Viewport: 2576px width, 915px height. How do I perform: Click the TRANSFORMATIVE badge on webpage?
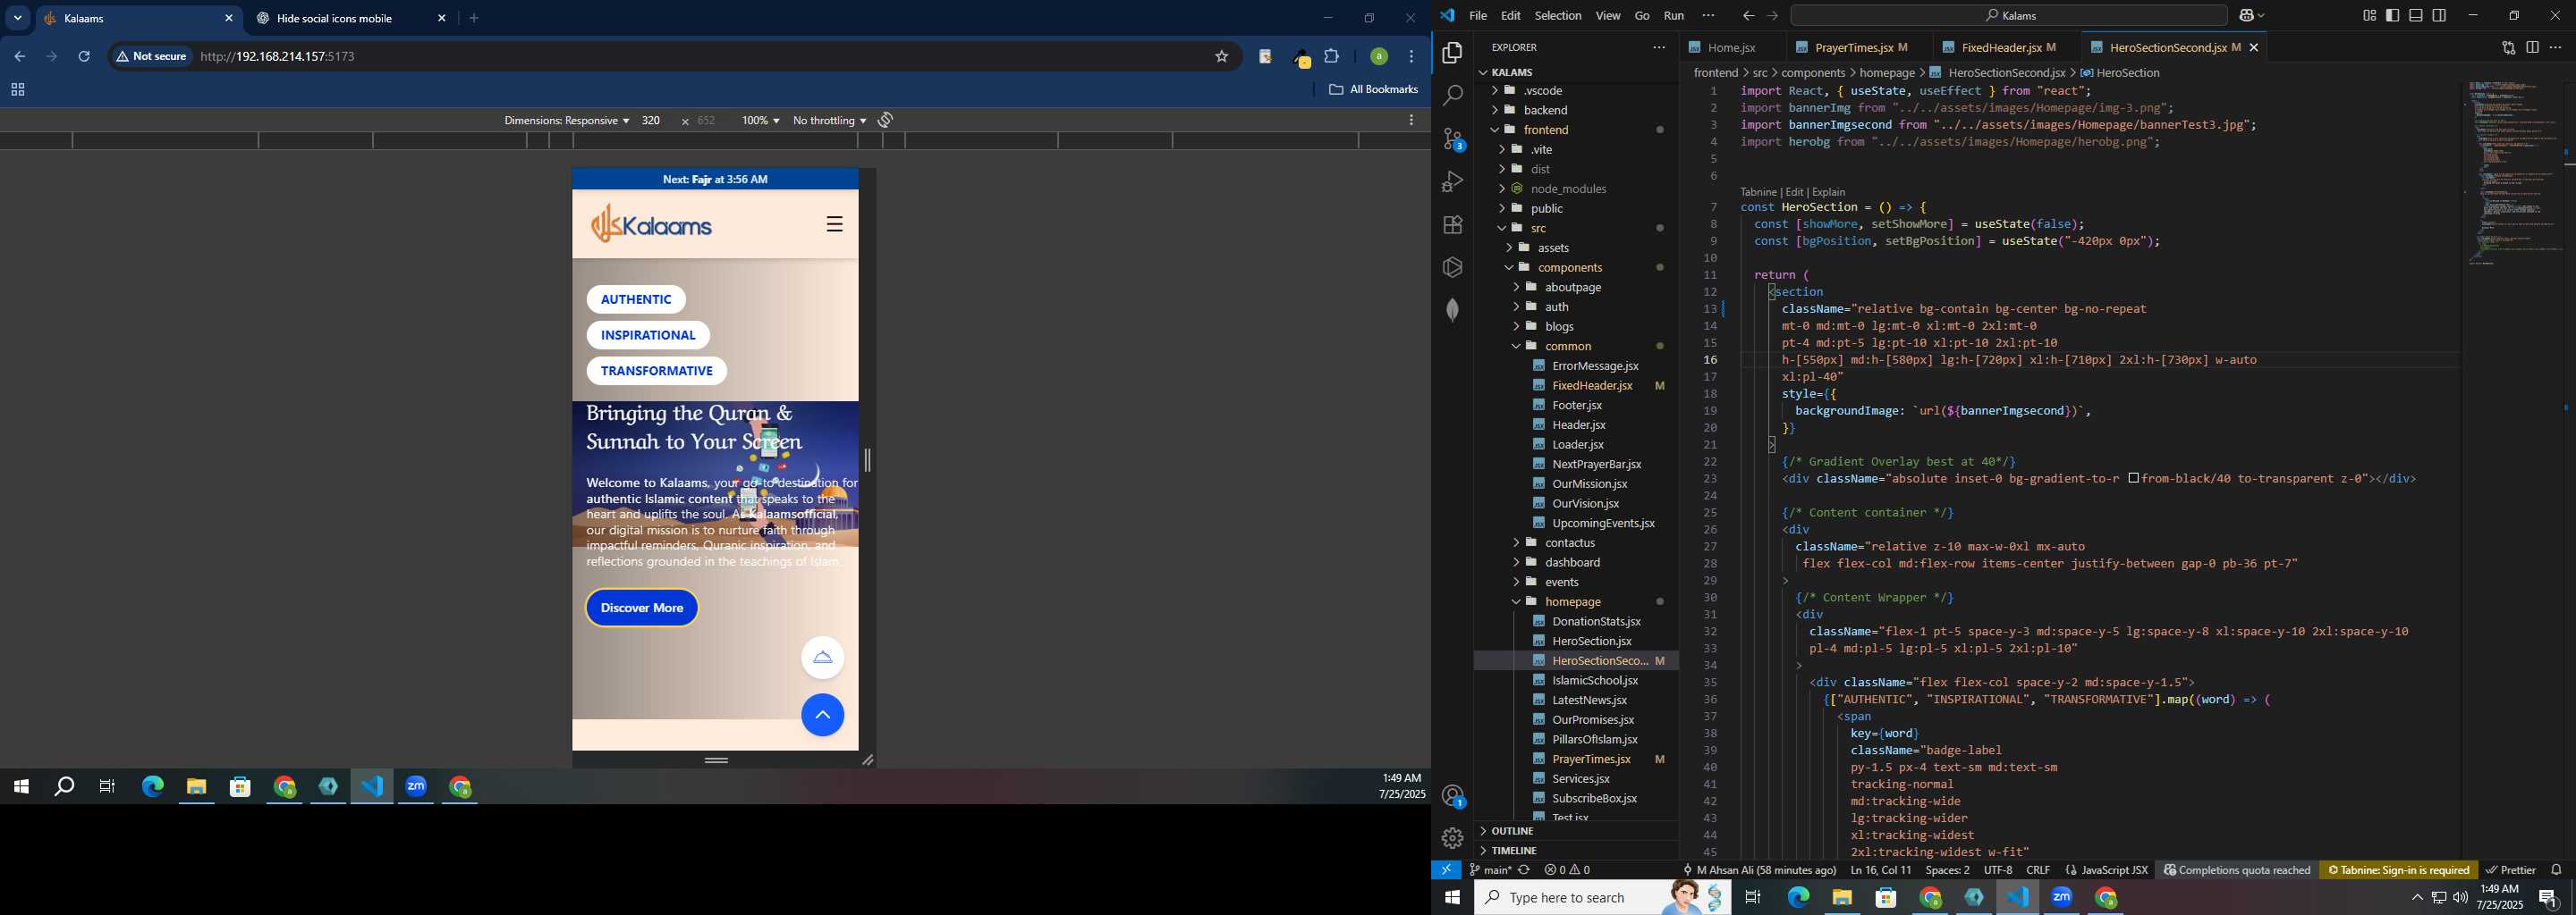point(656,372)
